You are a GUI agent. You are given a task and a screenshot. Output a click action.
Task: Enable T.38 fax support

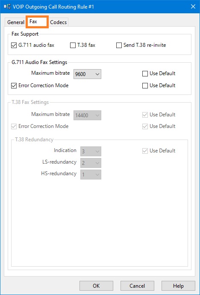coord(73,46)
